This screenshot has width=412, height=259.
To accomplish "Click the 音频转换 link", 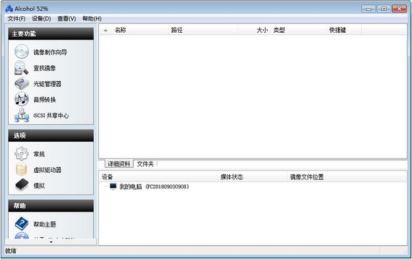I will [x=44, y=99].
